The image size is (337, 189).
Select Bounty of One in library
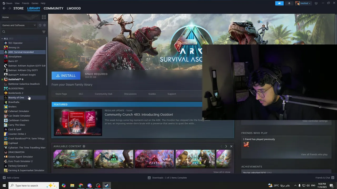(16, 98)
